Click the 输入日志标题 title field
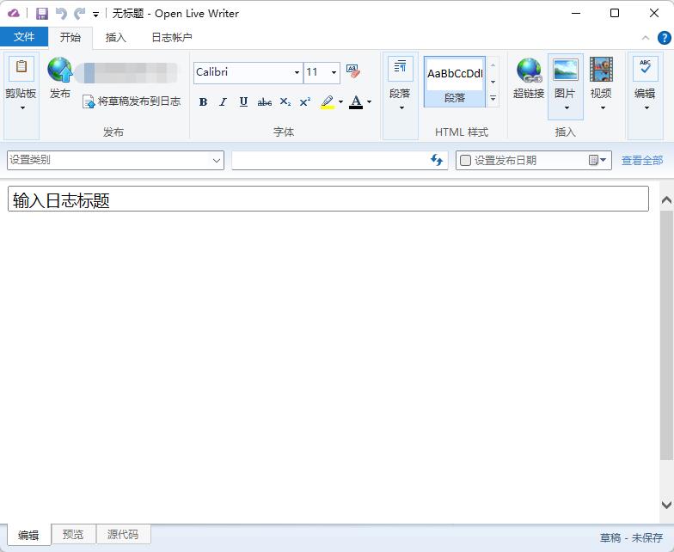 (328, 199)
